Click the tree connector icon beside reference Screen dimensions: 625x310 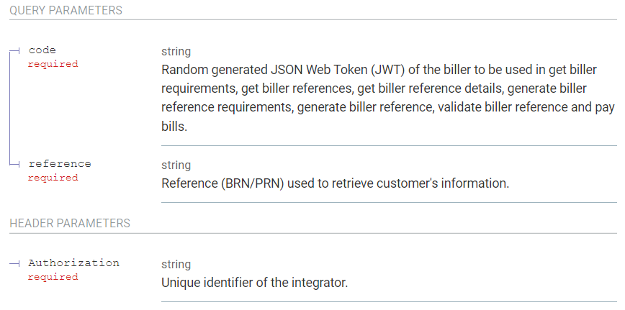coord(14,164)
